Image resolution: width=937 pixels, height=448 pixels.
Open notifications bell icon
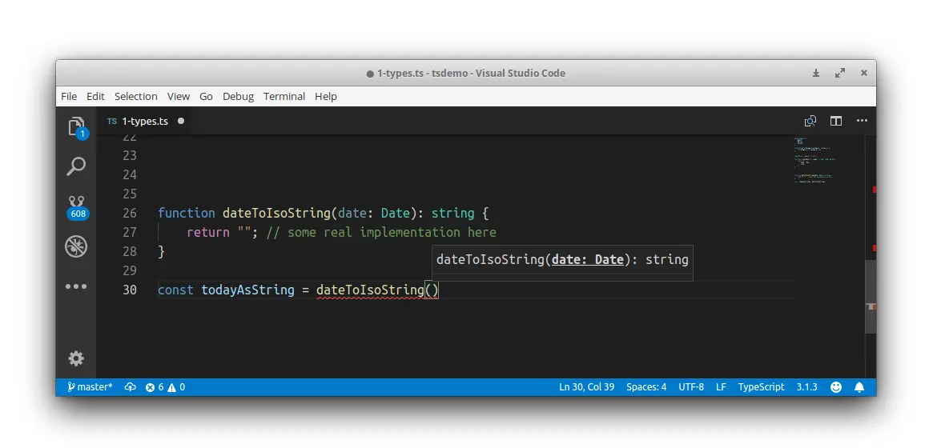tap(859, 387)
